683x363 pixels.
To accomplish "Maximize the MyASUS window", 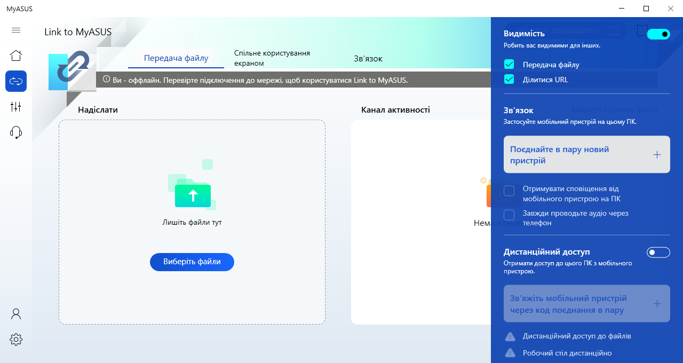I will pyautogui.click(x=646, y=9).
